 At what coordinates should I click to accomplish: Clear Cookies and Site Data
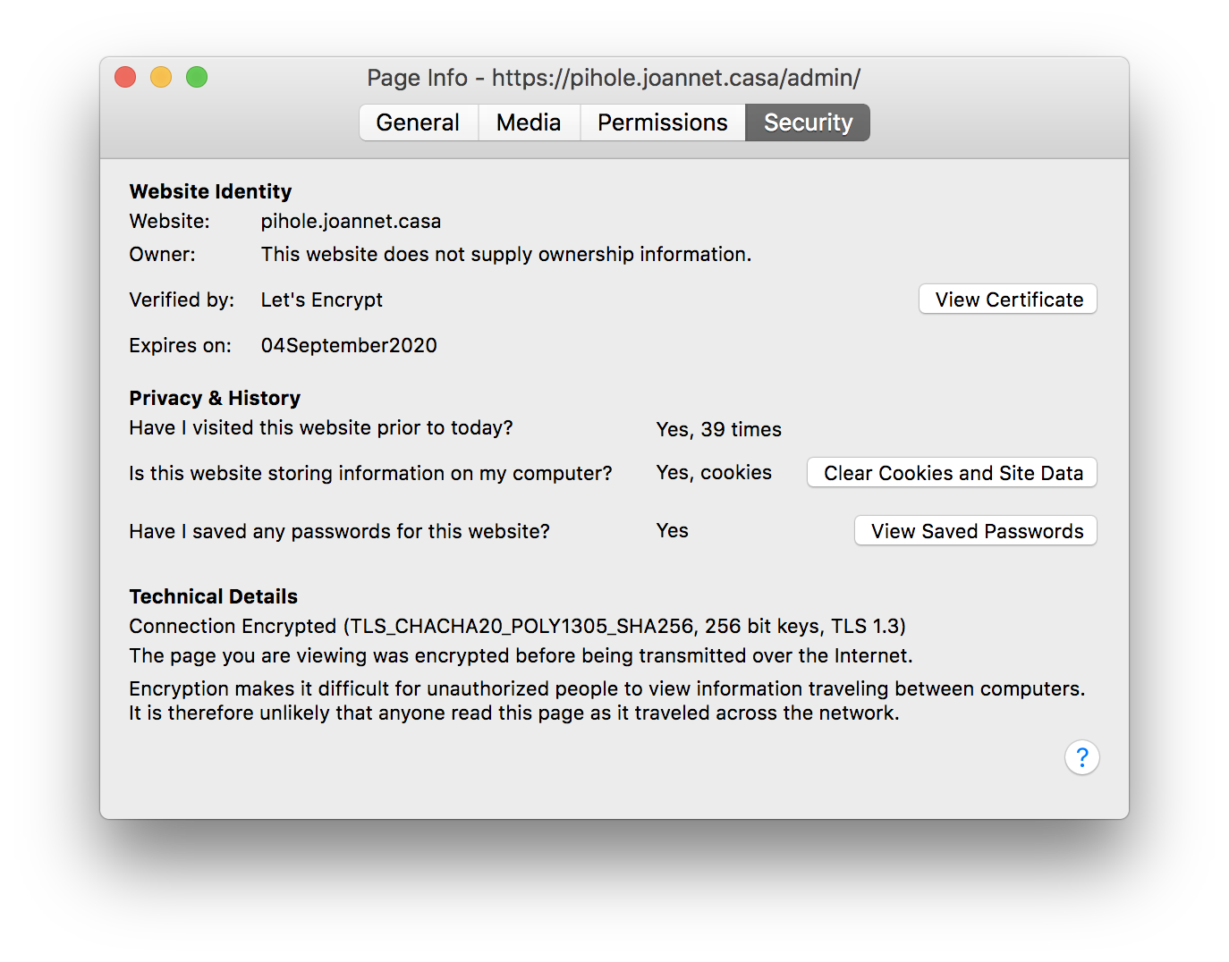(953, 473)
